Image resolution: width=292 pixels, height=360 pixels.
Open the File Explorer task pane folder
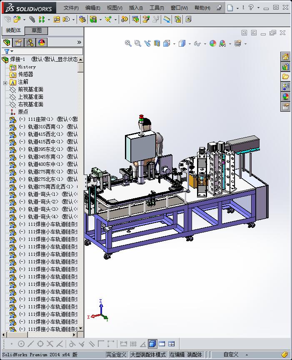(x=286, y=77)
